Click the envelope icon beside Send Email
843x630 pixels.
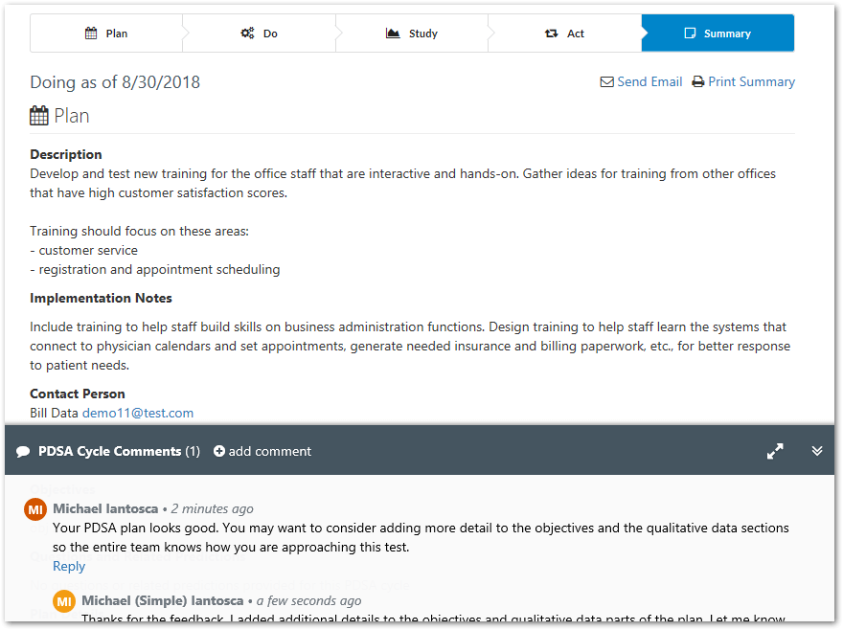click(607, 81)
